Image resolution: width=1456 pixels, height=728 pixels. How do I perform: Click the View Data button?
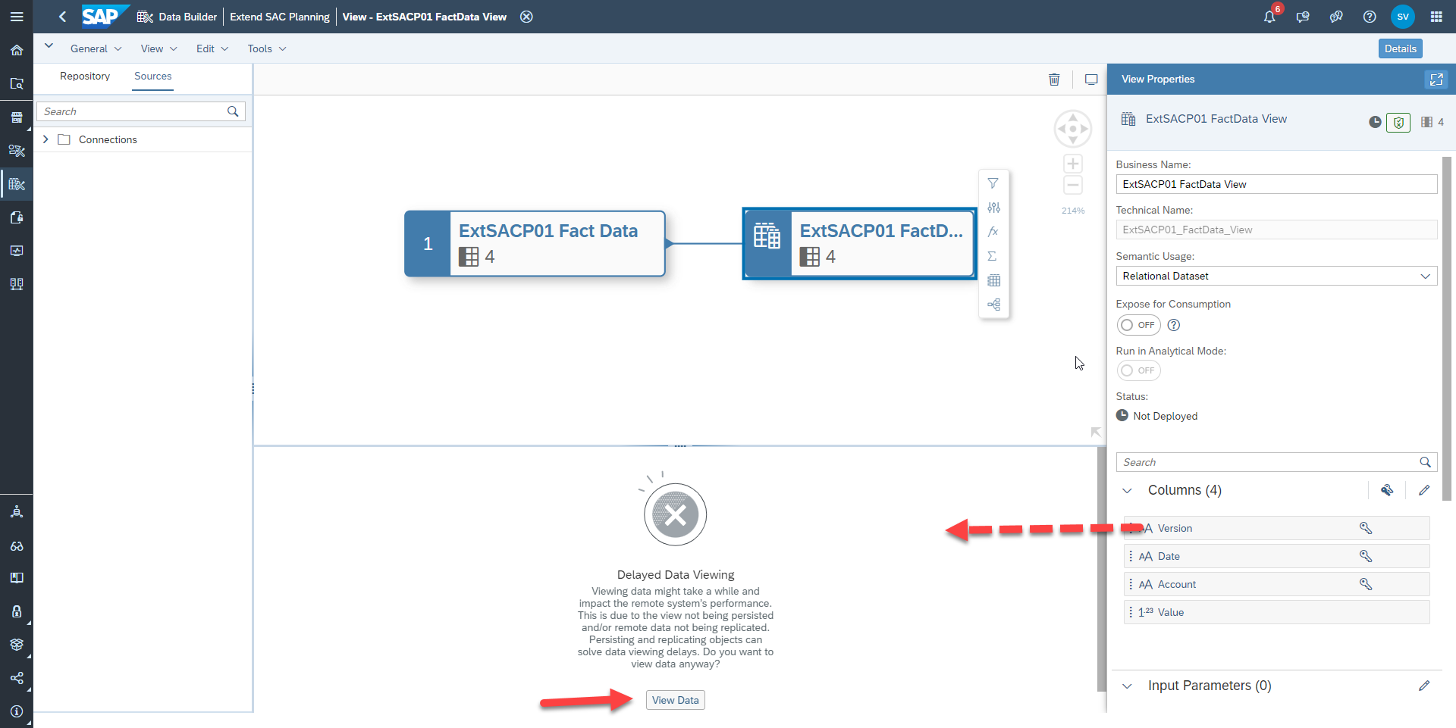[674, 699]
